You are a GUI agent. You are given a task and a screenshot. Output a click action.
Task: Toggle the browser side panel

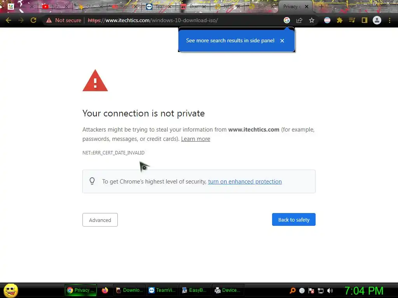point(365,20)
